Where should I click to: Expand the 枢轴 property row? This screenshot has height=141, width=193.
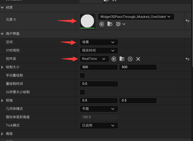tap(2, 101)
